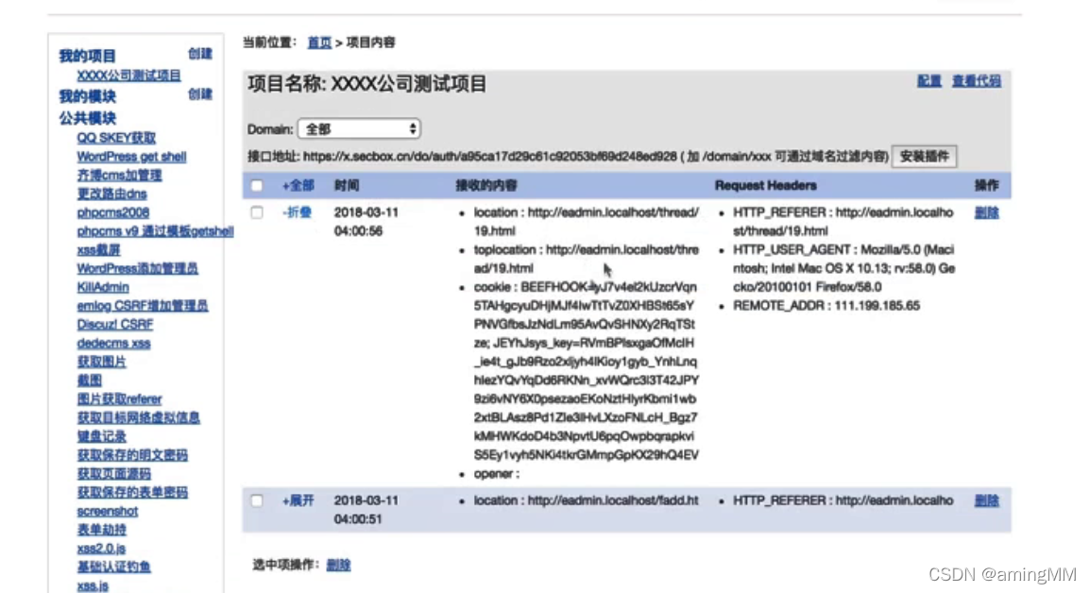Select the HTTP_USER_AGENT Mozilla/5.0 entry
Image resolution: width=1090 pixels, height=593 pixels.
coord(843,268)
